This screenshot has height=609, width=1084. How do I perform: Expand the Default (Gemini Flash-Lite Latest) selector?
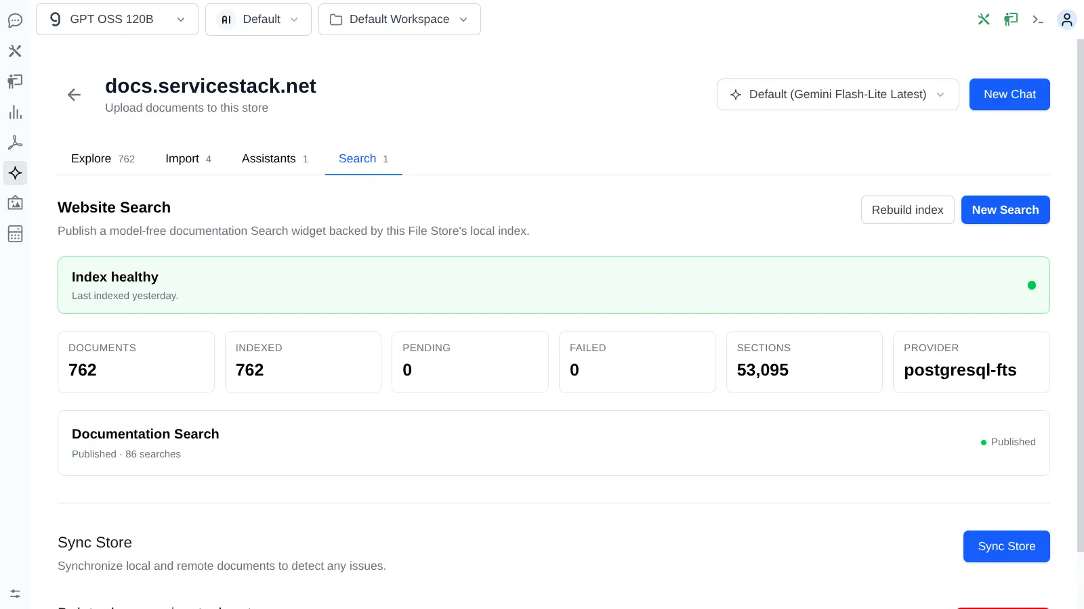(x=837, y=94)
